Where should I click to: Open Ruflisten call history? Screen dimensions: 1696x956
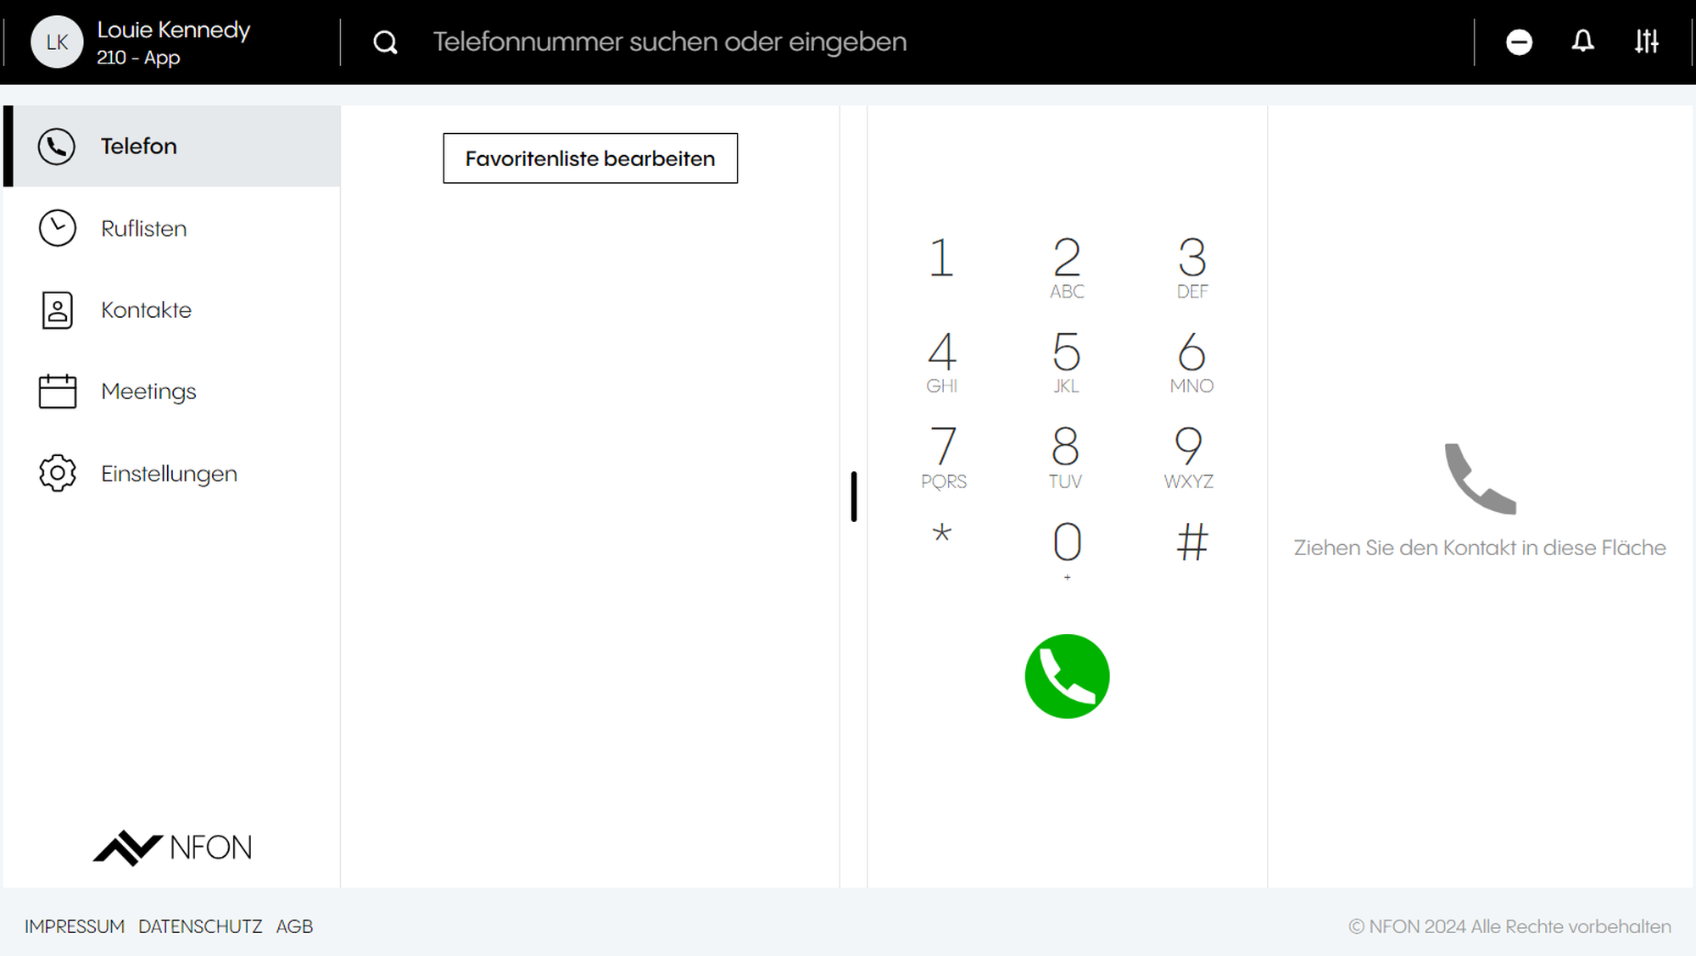pyautogui.click(x=172, y=228)
